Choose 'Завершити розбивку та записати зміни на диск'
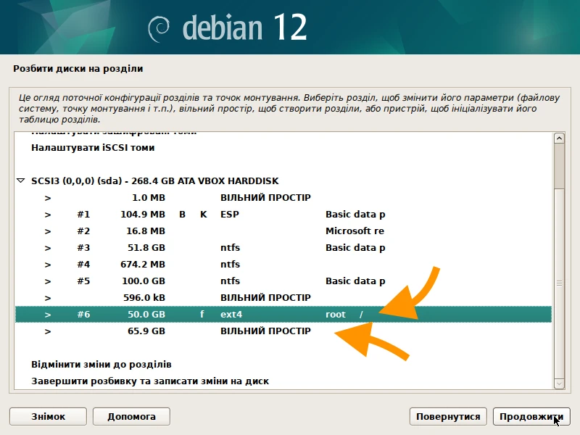This screenshot has width=580, height=435. click(x=283, y=381)
